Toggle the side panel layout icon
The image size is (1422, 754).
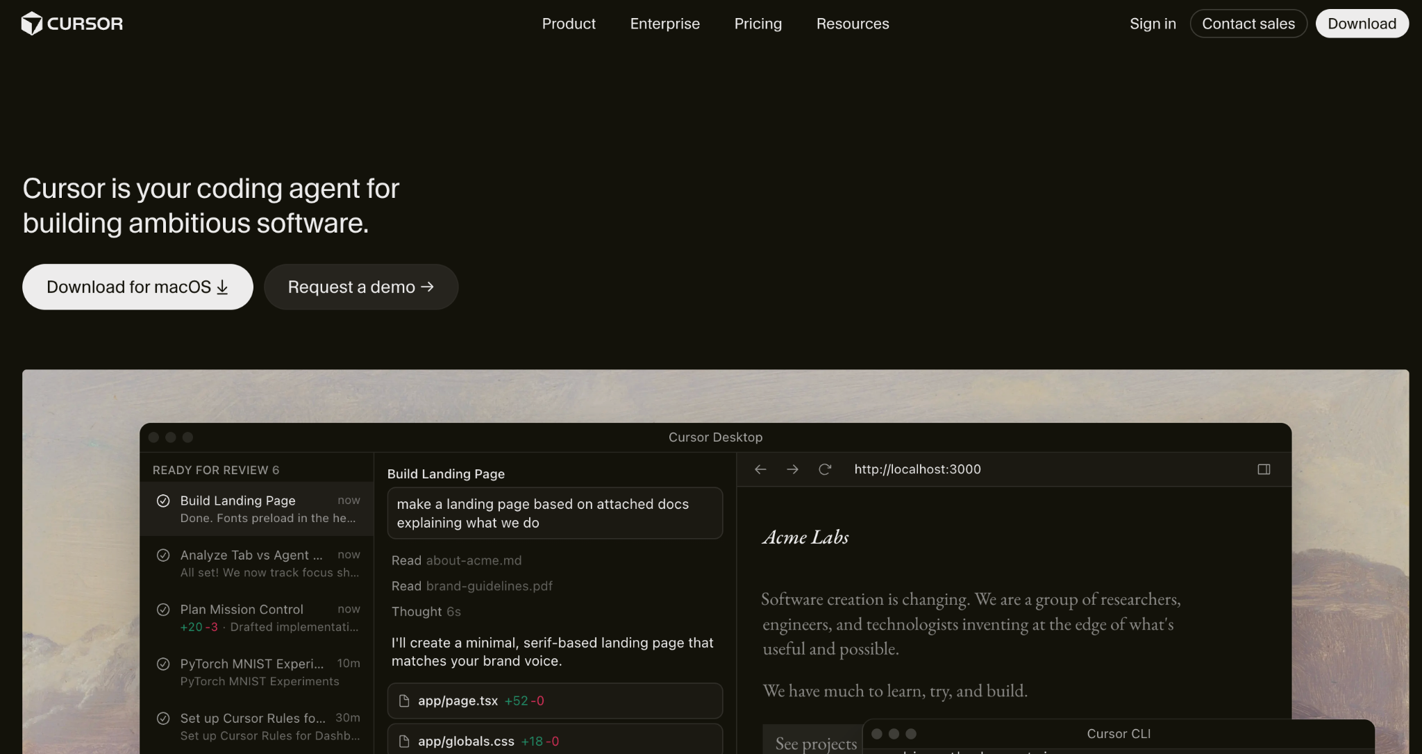[x=1264, y=469]
